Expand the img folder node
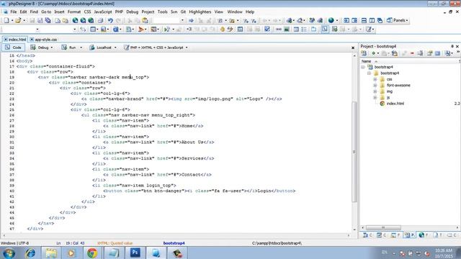461x259 pixels. [x=375, y=91]
